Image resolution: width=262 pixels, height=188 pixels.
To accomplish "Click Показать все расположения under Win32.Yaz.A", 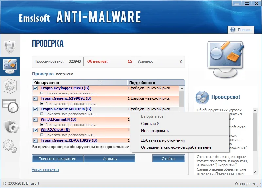I will (71, 135).
